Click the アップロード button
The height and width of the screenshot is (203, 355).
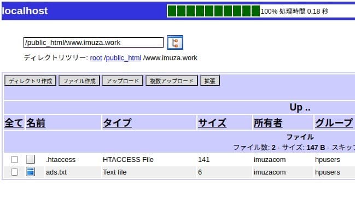click(x=123, y=80)
